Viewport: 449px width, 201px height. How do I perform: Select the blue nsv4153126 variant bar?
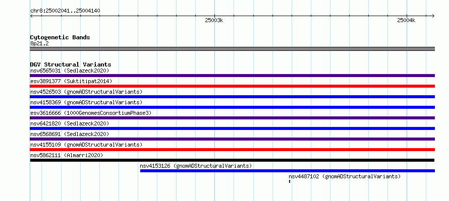[x=288, y=171]
